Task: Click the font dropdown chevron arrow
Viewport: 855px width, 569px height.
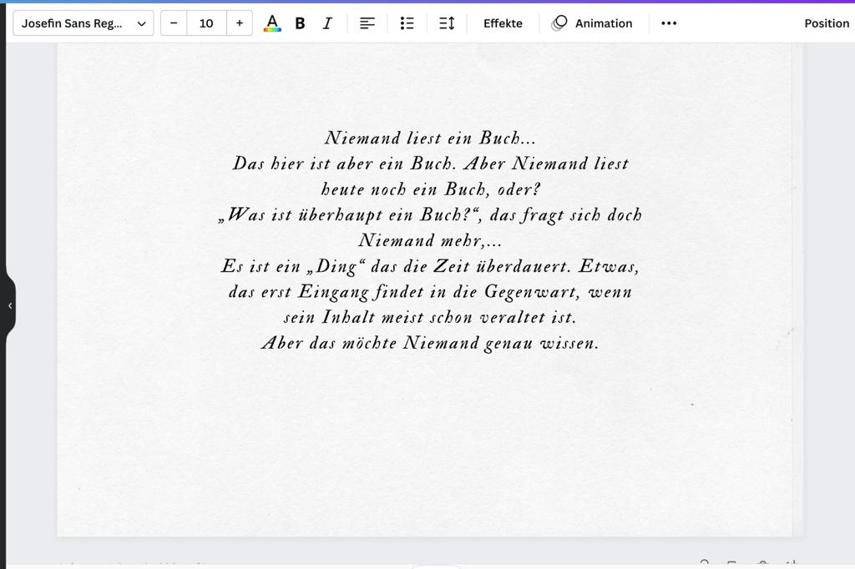Action: point(142,24)
